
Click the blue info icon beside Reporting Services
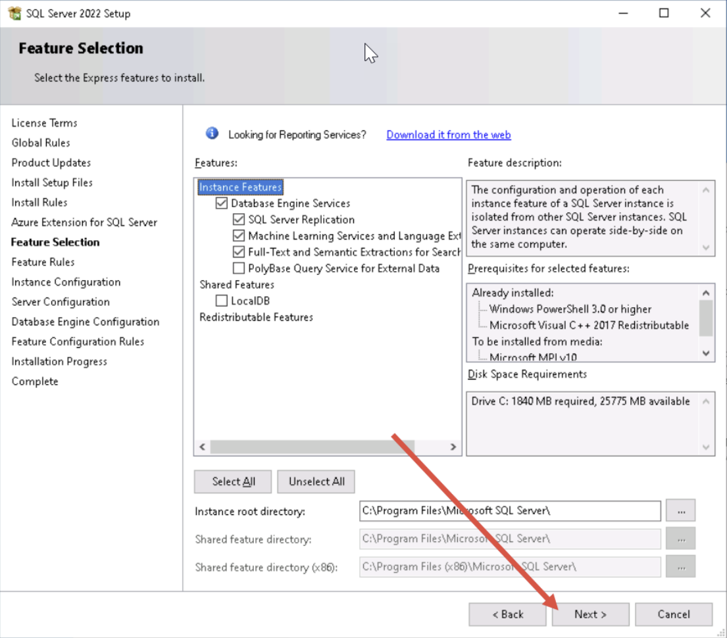pos(212,134)
